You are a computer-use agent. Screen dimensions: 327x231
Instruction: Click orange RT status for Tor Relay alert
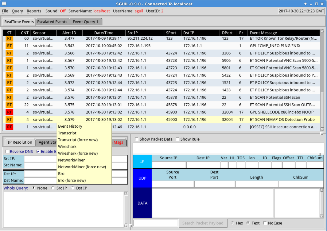coord(10,38)
